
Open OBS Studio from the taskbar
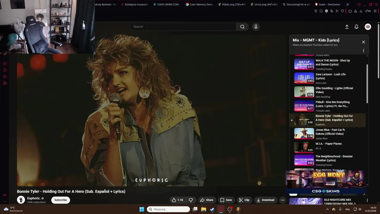[x=229, y=209]
